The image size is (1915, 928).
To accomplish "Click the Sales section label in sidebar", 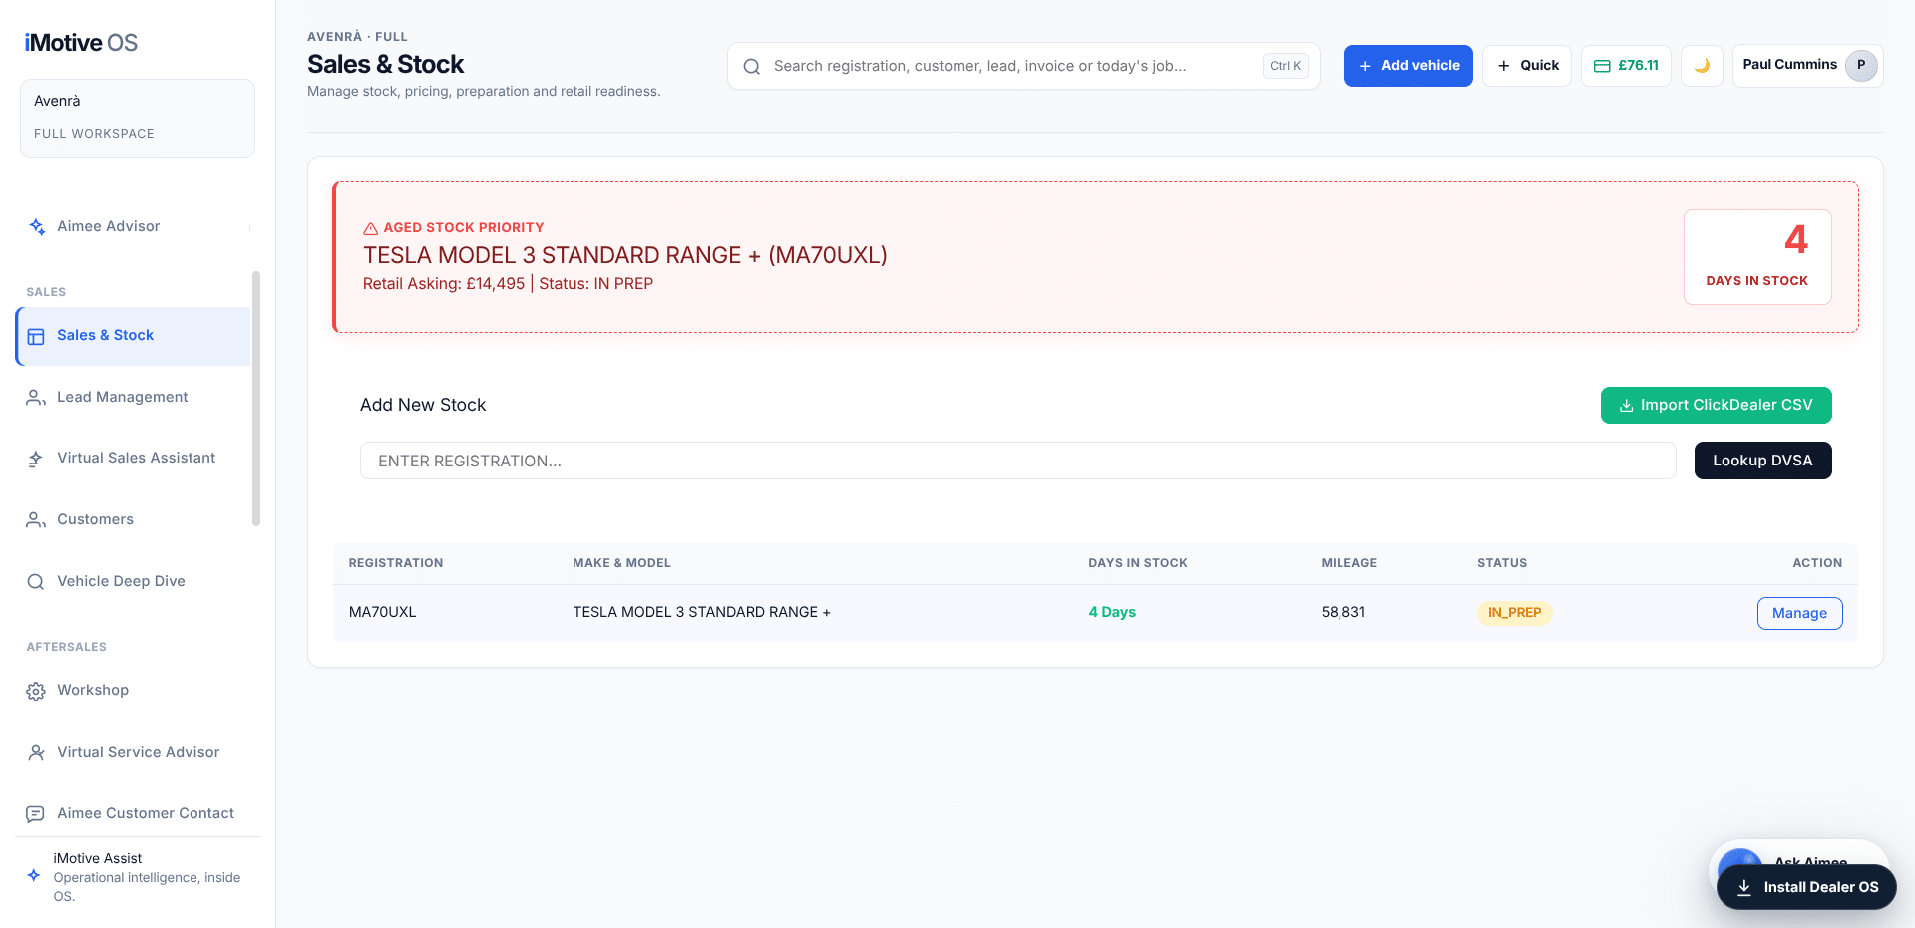I will click(46, 292).
